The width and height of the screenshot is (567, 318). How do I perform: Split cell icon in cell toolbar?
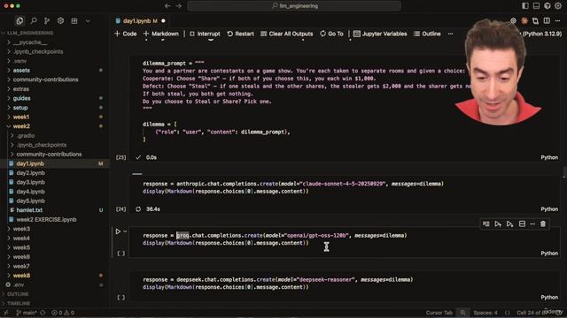pos(522,223)
